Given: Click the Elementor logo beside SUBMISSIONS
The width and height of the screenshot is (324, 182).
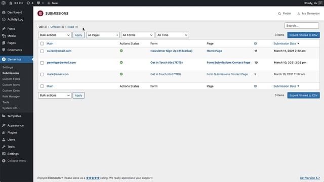Looking at the screenshot, I should pos(40,14).
